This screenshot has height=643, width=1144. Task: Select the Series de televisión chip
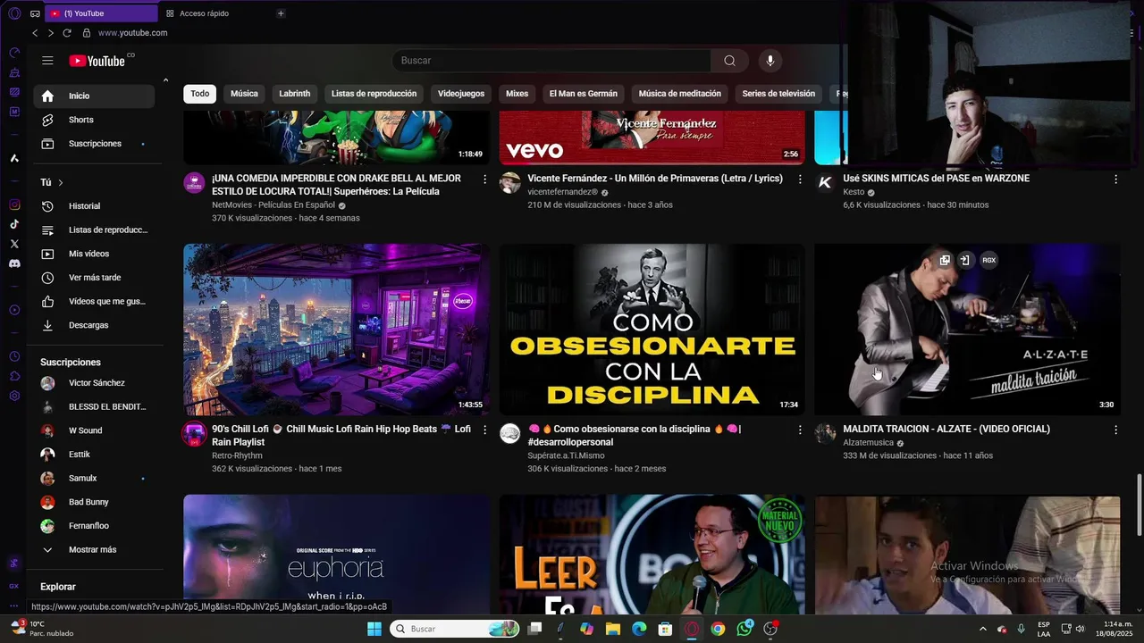tap(778, 94)
